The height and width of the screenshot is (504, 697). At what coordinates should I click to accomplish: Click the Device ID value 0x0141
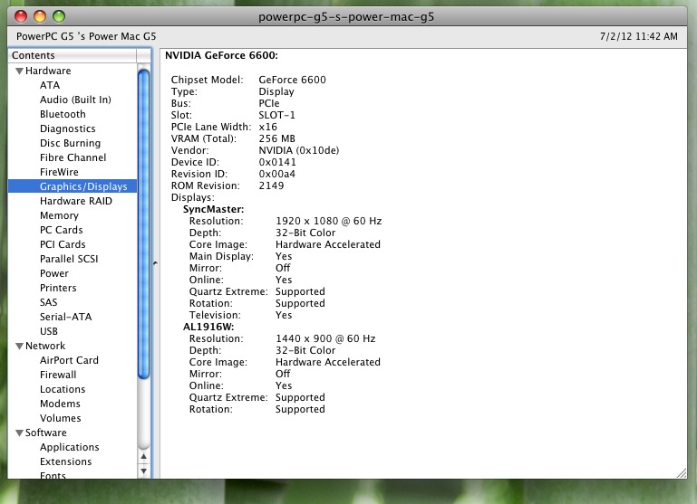pyautogui.click(x=277, y=162)
